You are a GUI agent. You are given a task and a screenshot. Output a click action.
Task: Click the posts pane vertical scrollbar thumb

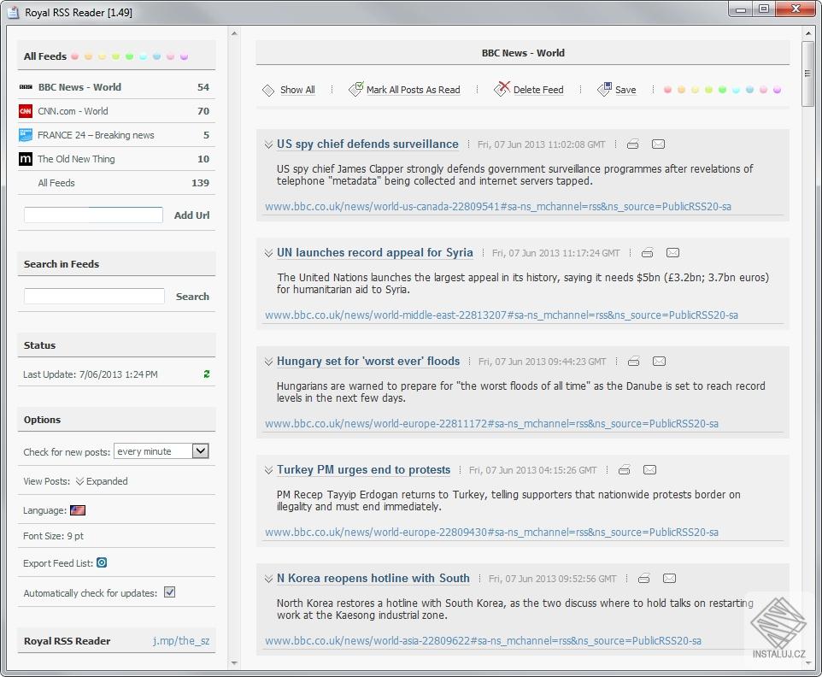tap(807, 74)
